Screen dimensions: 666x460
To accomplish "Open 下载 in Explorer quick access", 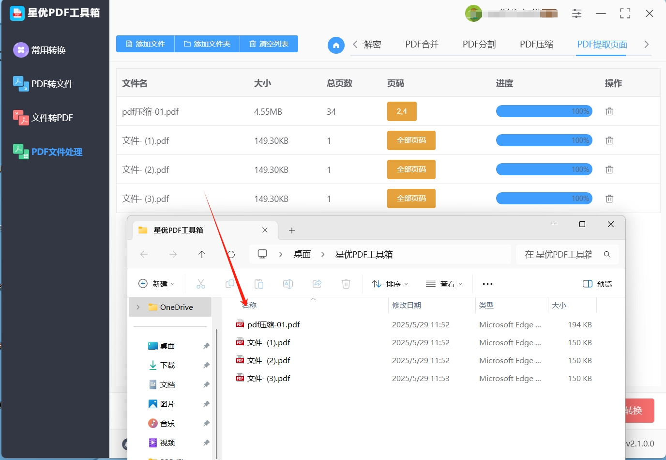I will [x=167, y=365].
